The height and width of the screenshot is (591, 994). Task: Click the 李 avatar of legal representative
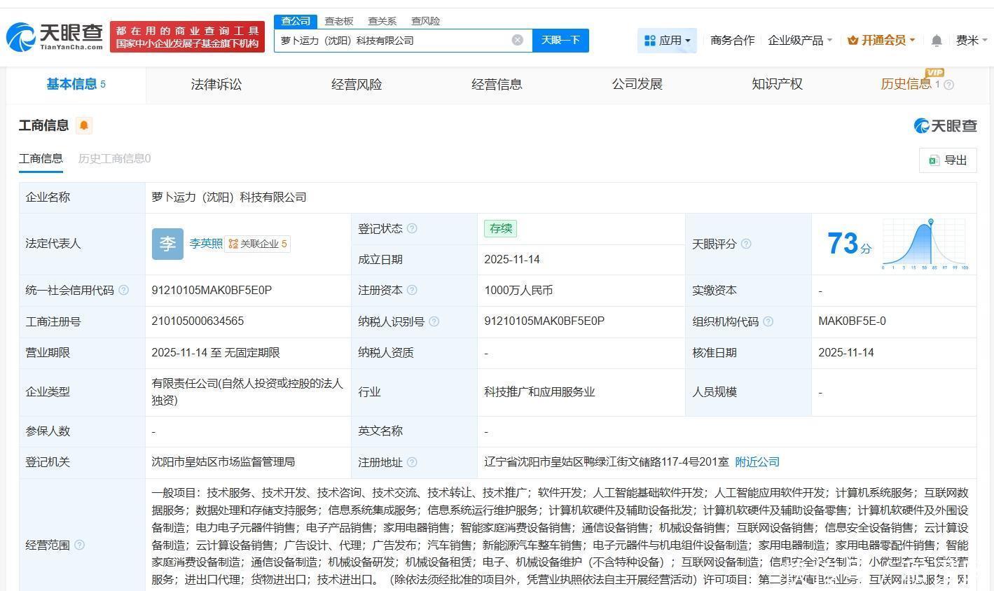click(x=167, y=244)
